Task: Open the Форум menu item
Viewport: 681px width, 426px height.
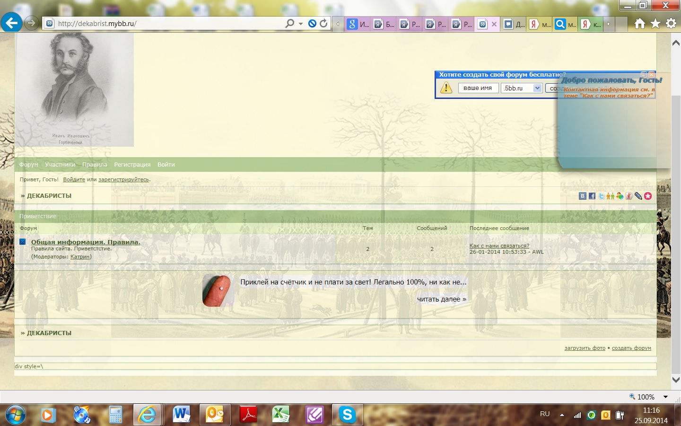Action: [x=29, y=165]
